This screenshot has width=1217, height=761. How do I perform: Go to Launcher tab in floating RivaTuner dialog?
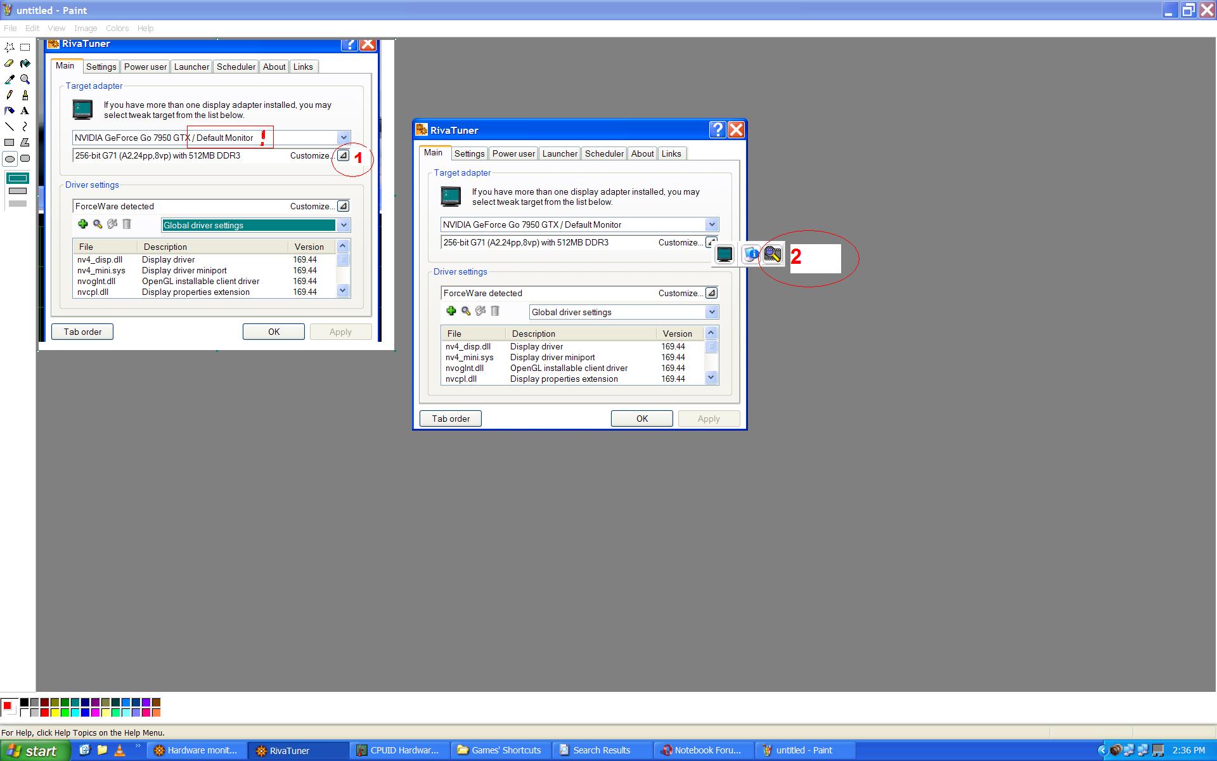tap(560, 153)
